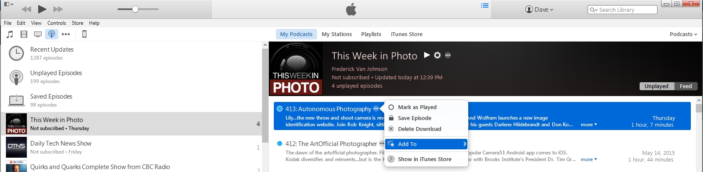Skip back to previous track
Viewport: 703px width, 172px height.
[26, 9]
